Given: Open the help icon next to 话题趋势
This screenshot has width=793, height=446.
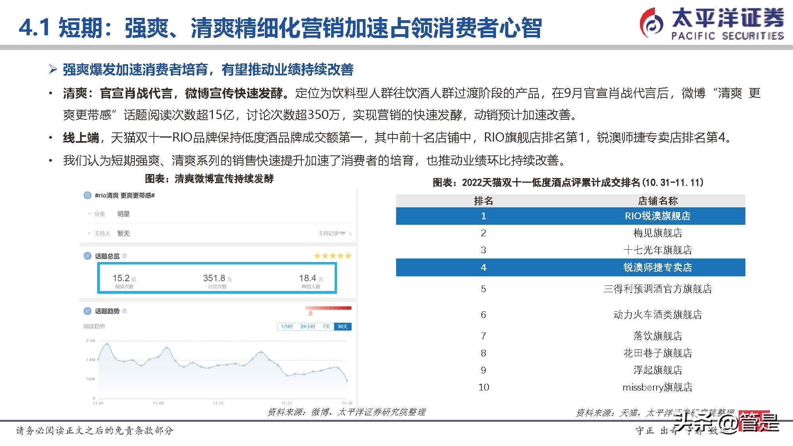Looking at the screenshot, I should coord(124,311).
